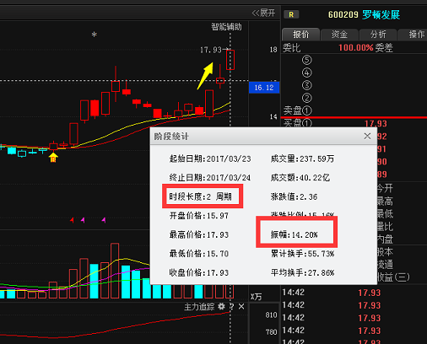Viewport: 427px width, 344px height.
Task: Click the 平均换手:27.86% entry
Action: click(302, 272)
